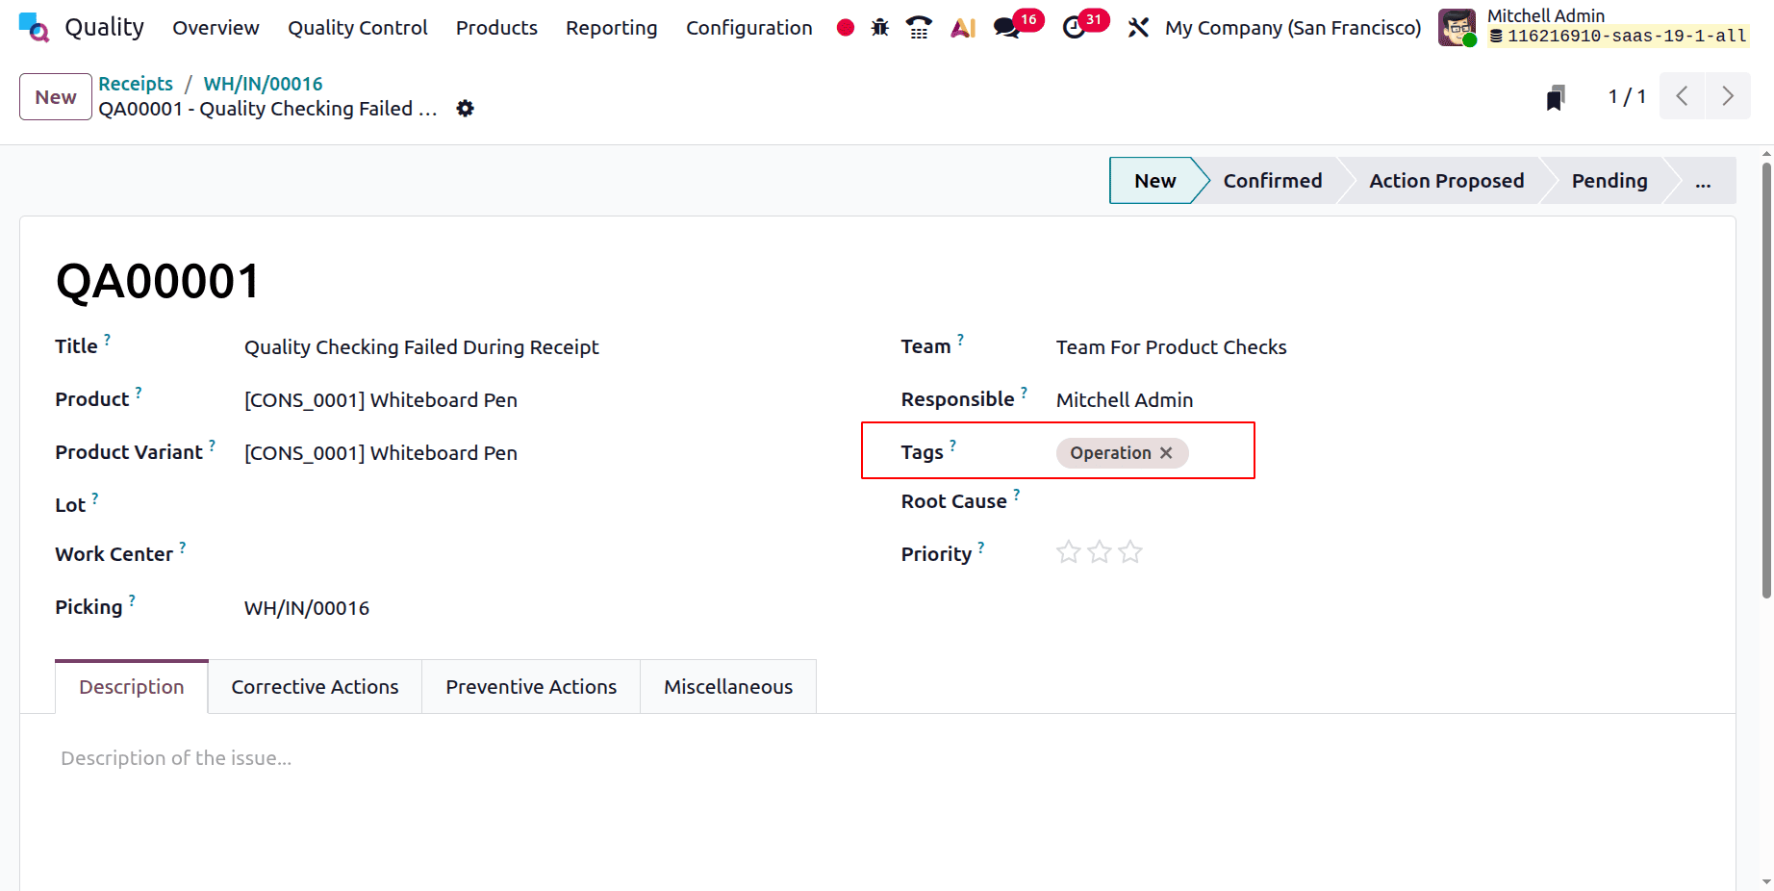Show help tooltip for Title field
This screenshot has width=1774, height=891.
point(107,340)
